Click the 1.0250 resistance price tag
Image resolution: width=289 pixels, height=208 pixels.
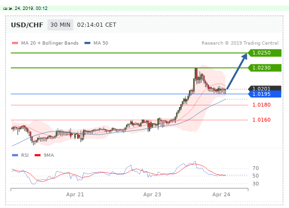tap(265, 53)
